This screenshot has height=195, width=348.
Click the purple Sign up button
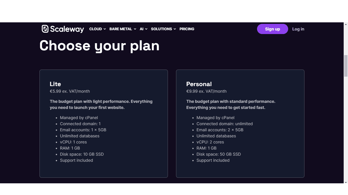(x=273, y=29)
